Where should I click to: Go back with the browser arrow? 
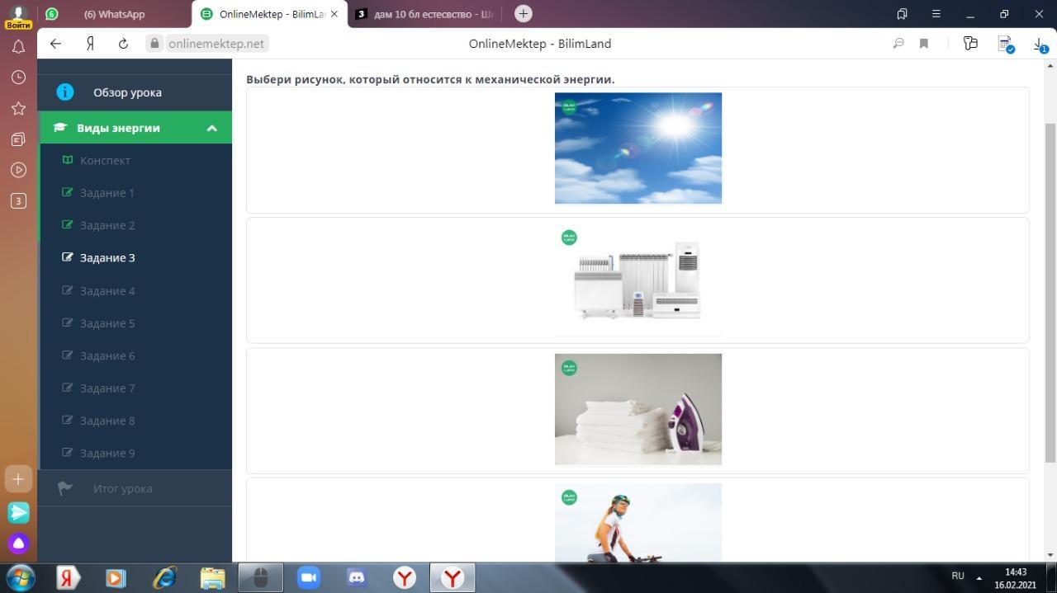click(x=55, y=44)
